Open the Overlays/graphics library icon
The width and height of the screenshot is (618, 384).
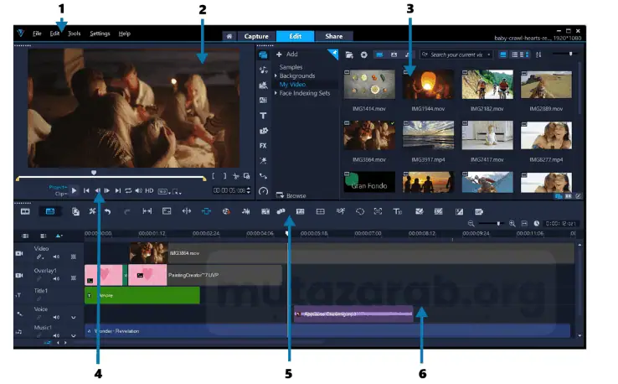[263, 131]
